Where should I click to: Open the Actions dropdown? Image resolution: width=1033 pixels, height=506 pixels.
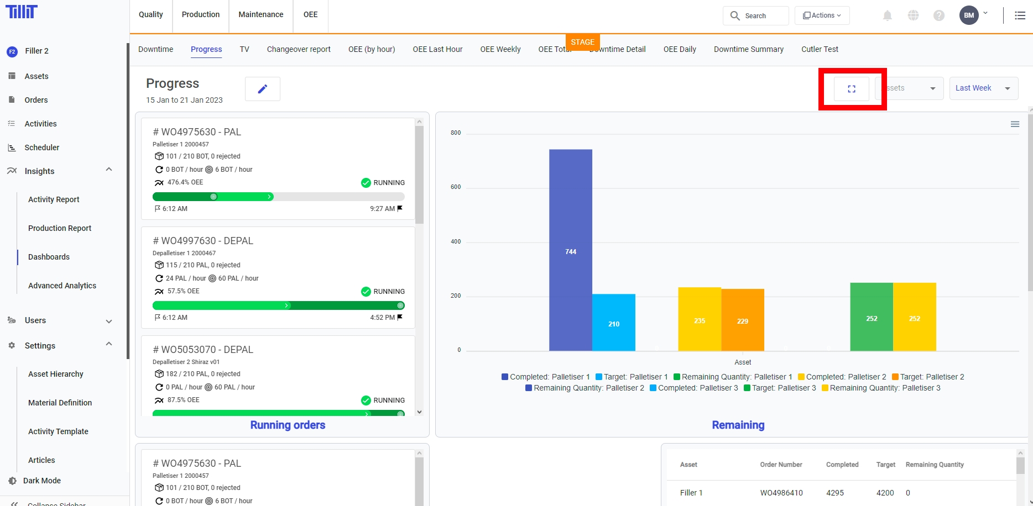[822, 15]
